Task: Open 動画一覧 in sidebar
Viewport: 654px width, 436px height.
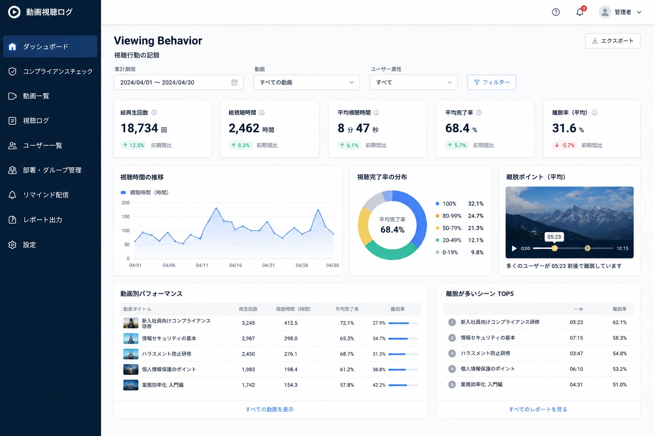Action: point(50,96)
